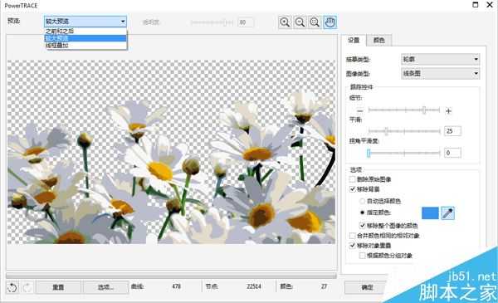
Task: Click the daisy trace preview image
Action: coord(171,152)
